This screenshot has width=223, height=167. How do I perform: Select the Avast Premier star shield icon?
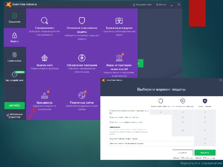pos(205,101)
